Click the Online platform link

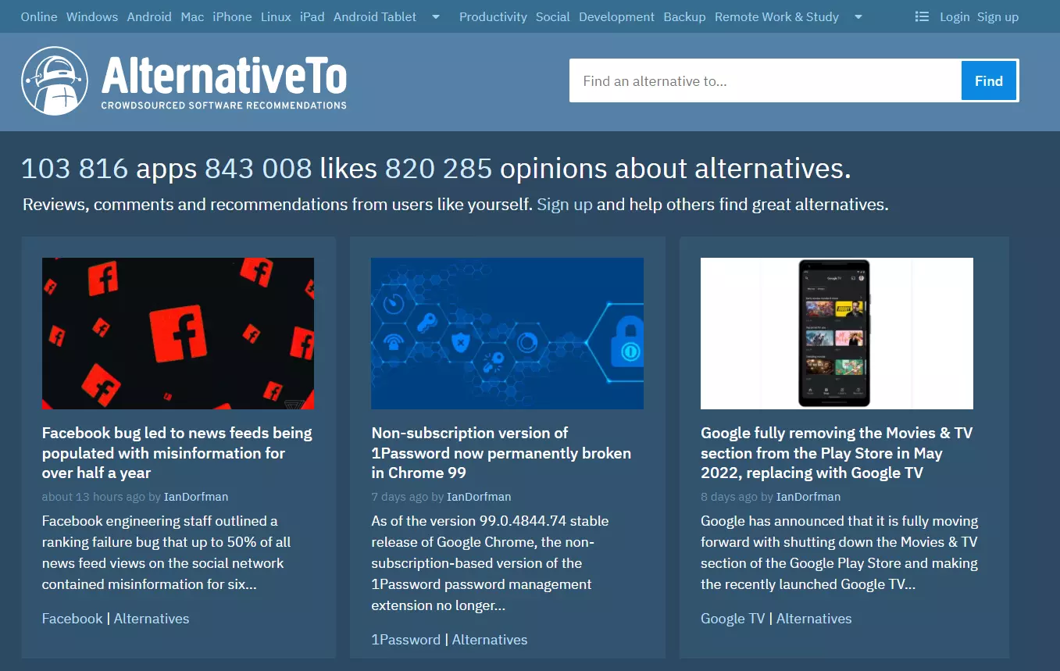pos(38,16)
